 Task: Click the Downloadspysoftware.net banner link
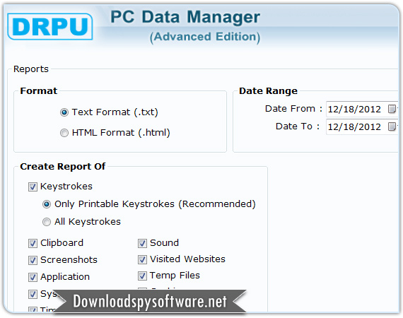[x=150, y=301]
